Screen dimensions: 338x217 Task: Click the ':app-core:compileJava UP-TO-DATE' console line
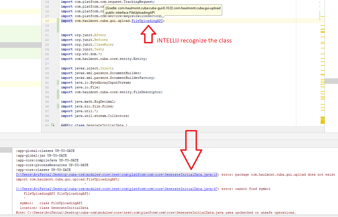click(x=47, y=160)
